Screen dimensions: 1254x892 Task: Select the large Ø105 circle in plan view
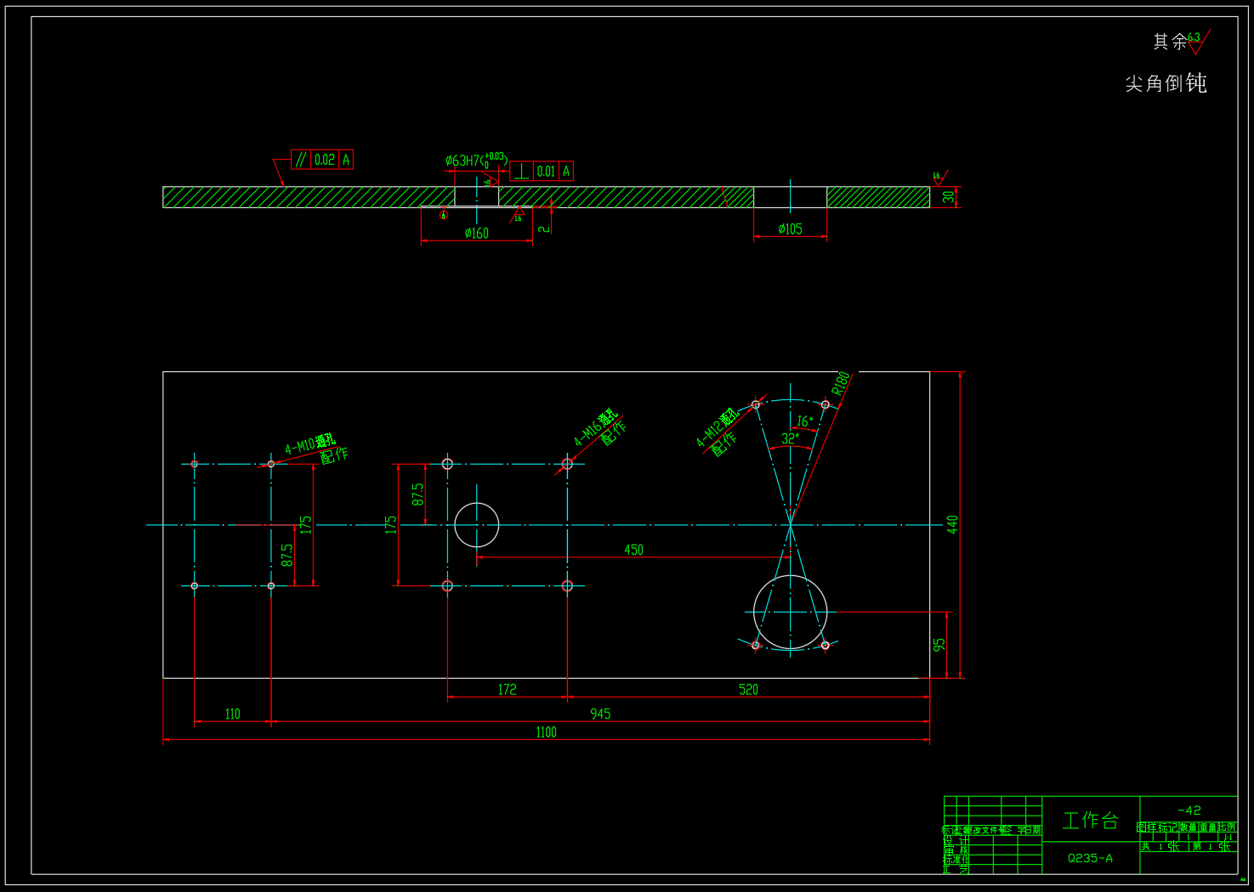(790, 612)
